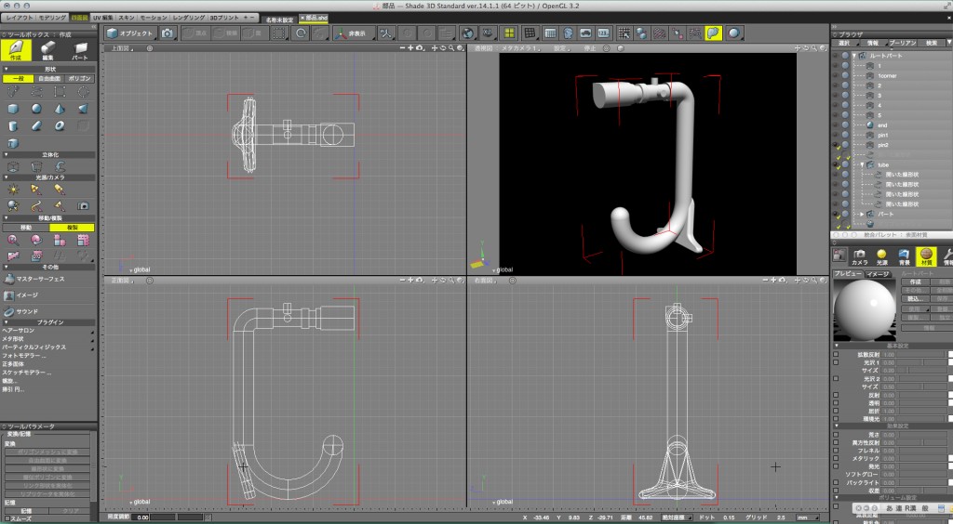Viewport: 953px width, 524px height.
Task: Create a camera object in toolbox
Action: [x=83, y=206]
